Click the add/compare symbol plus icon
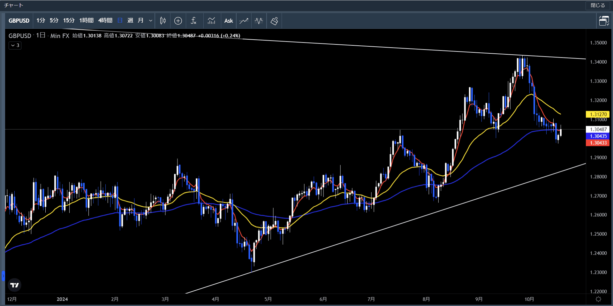The image size is (613, 306). point(178,21)
